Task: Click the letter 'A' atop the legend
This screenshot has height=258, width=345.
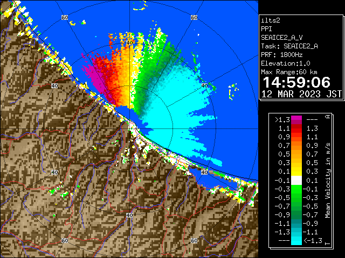Action: click(328, 117)
